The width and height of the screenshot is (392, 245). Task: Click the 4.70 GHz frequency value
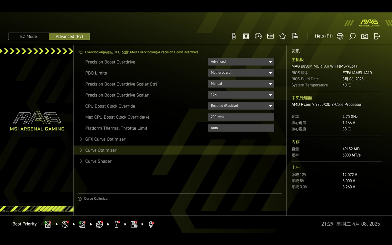[350, 117]
